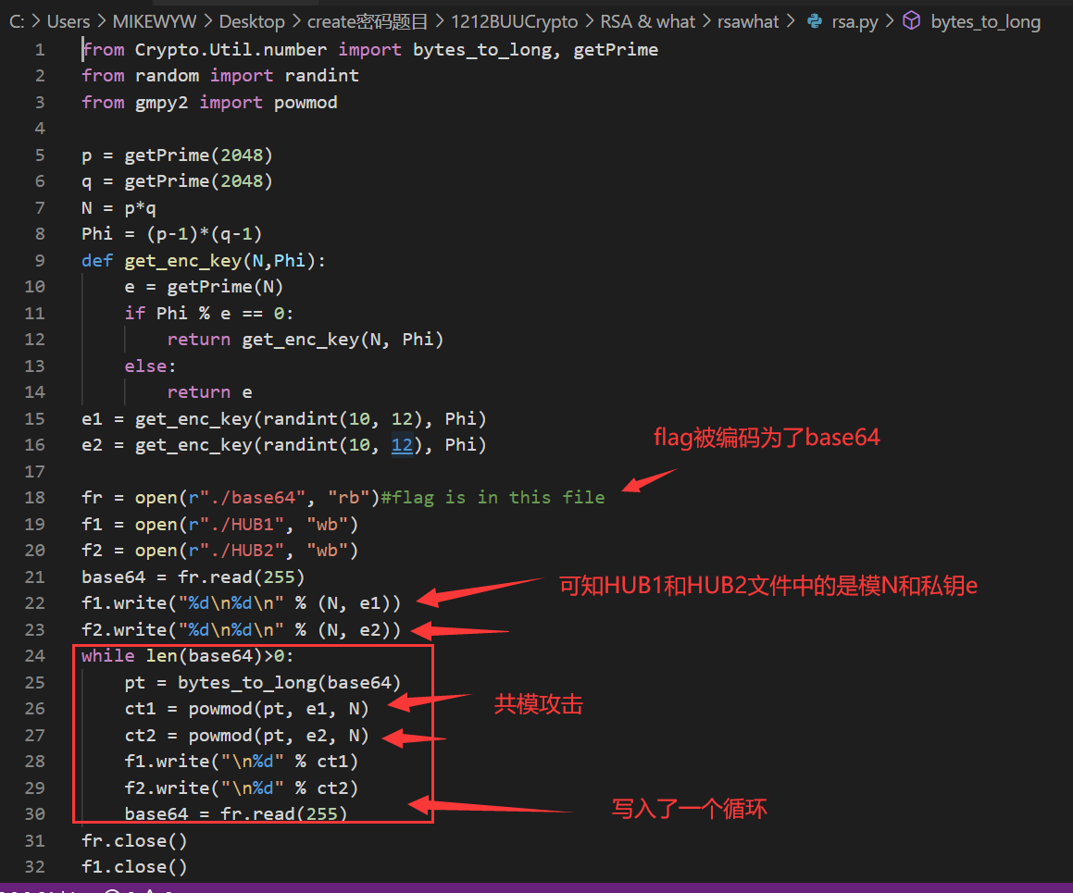The width and height of the screenshot is (1073, 893).
Task: Click the '#flag is in this file' comment
Action: click(x=493, y=498)
